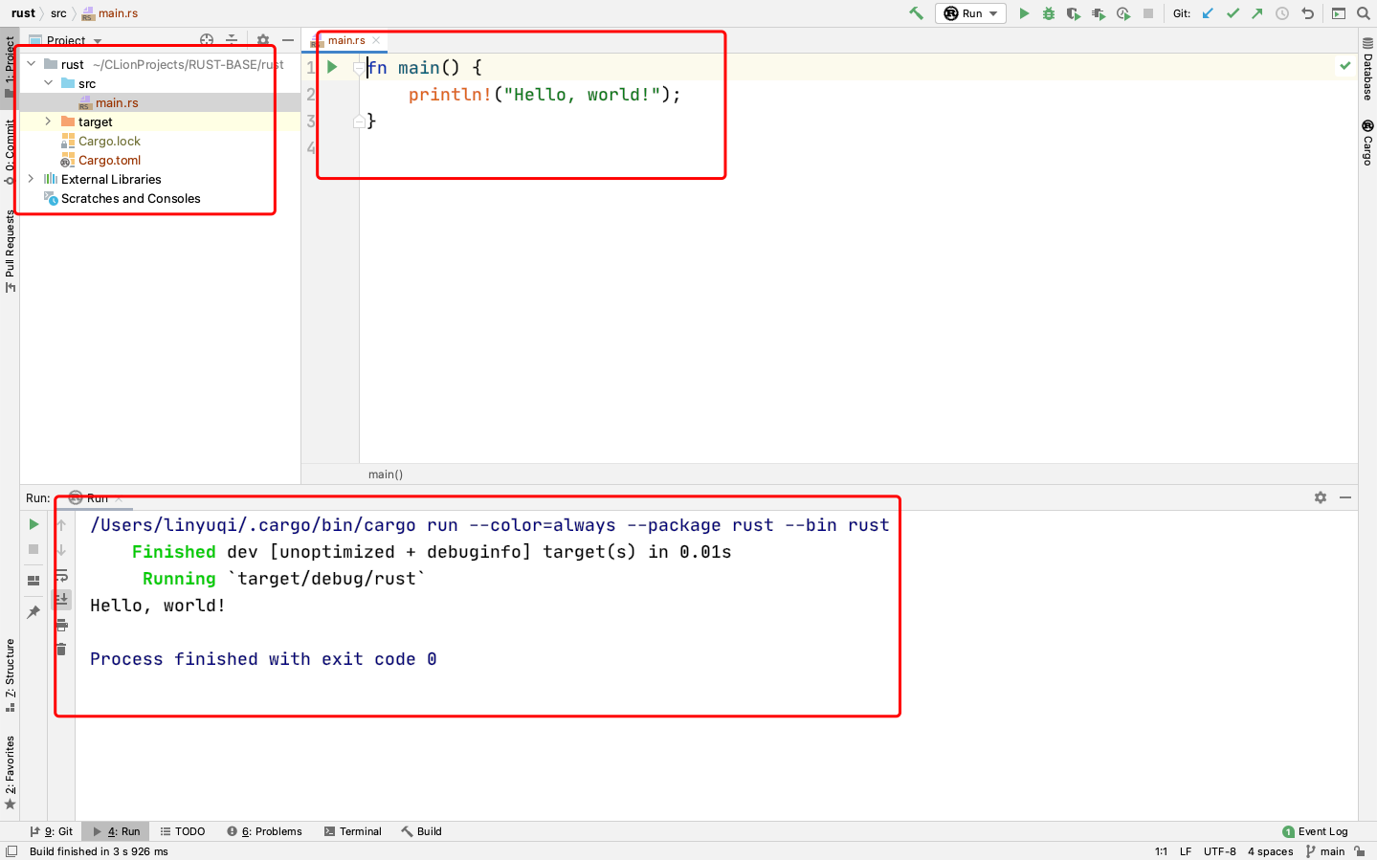Click Git Push green arrow icon
1377x860 pixels.
pyautogui.click(x=1257, y=13)
